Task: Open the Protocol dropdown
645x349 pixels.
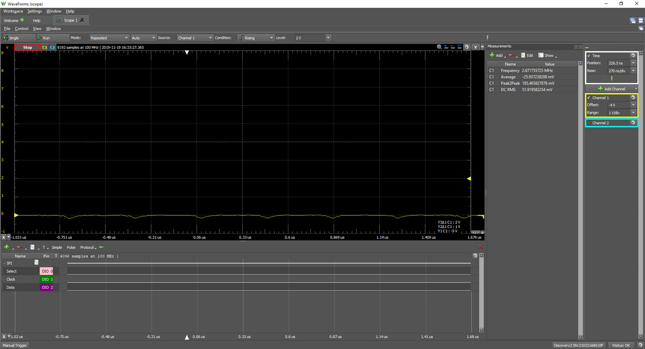Action: tap(88, 247)
